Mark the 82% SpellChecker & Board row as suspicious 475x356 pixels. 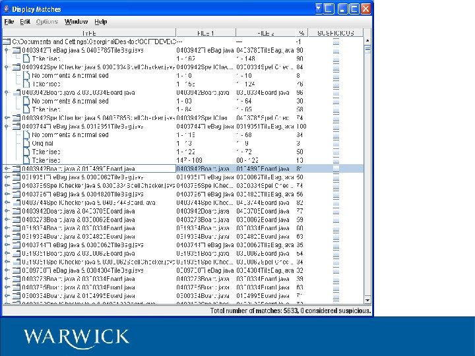point(336,202)
